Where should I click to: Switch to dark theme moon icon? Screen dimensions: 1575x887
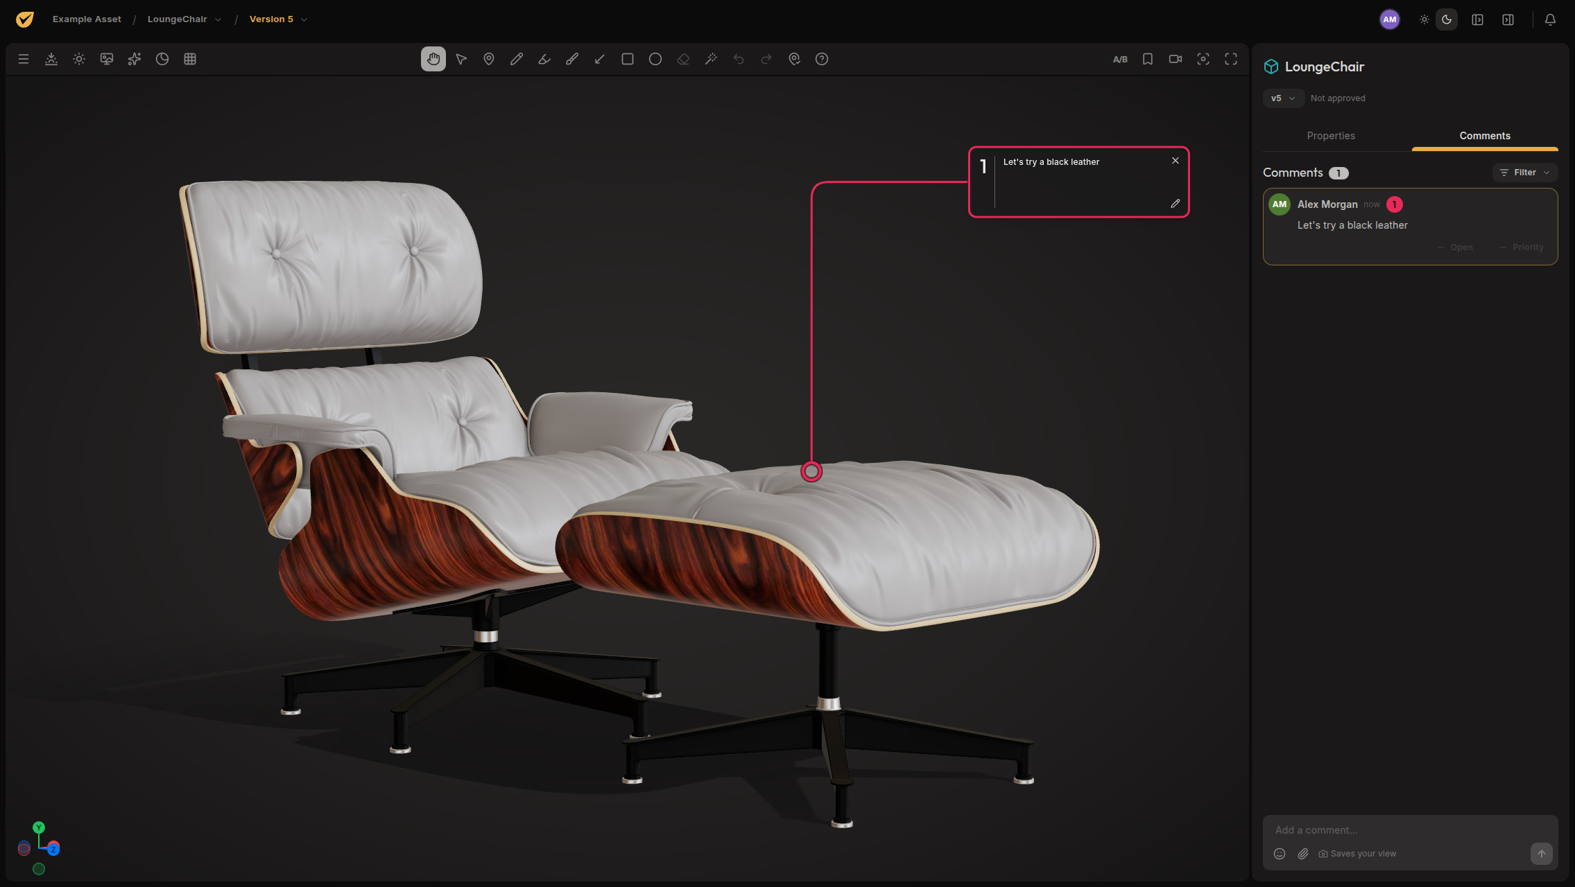click(x=1447, y=19)
